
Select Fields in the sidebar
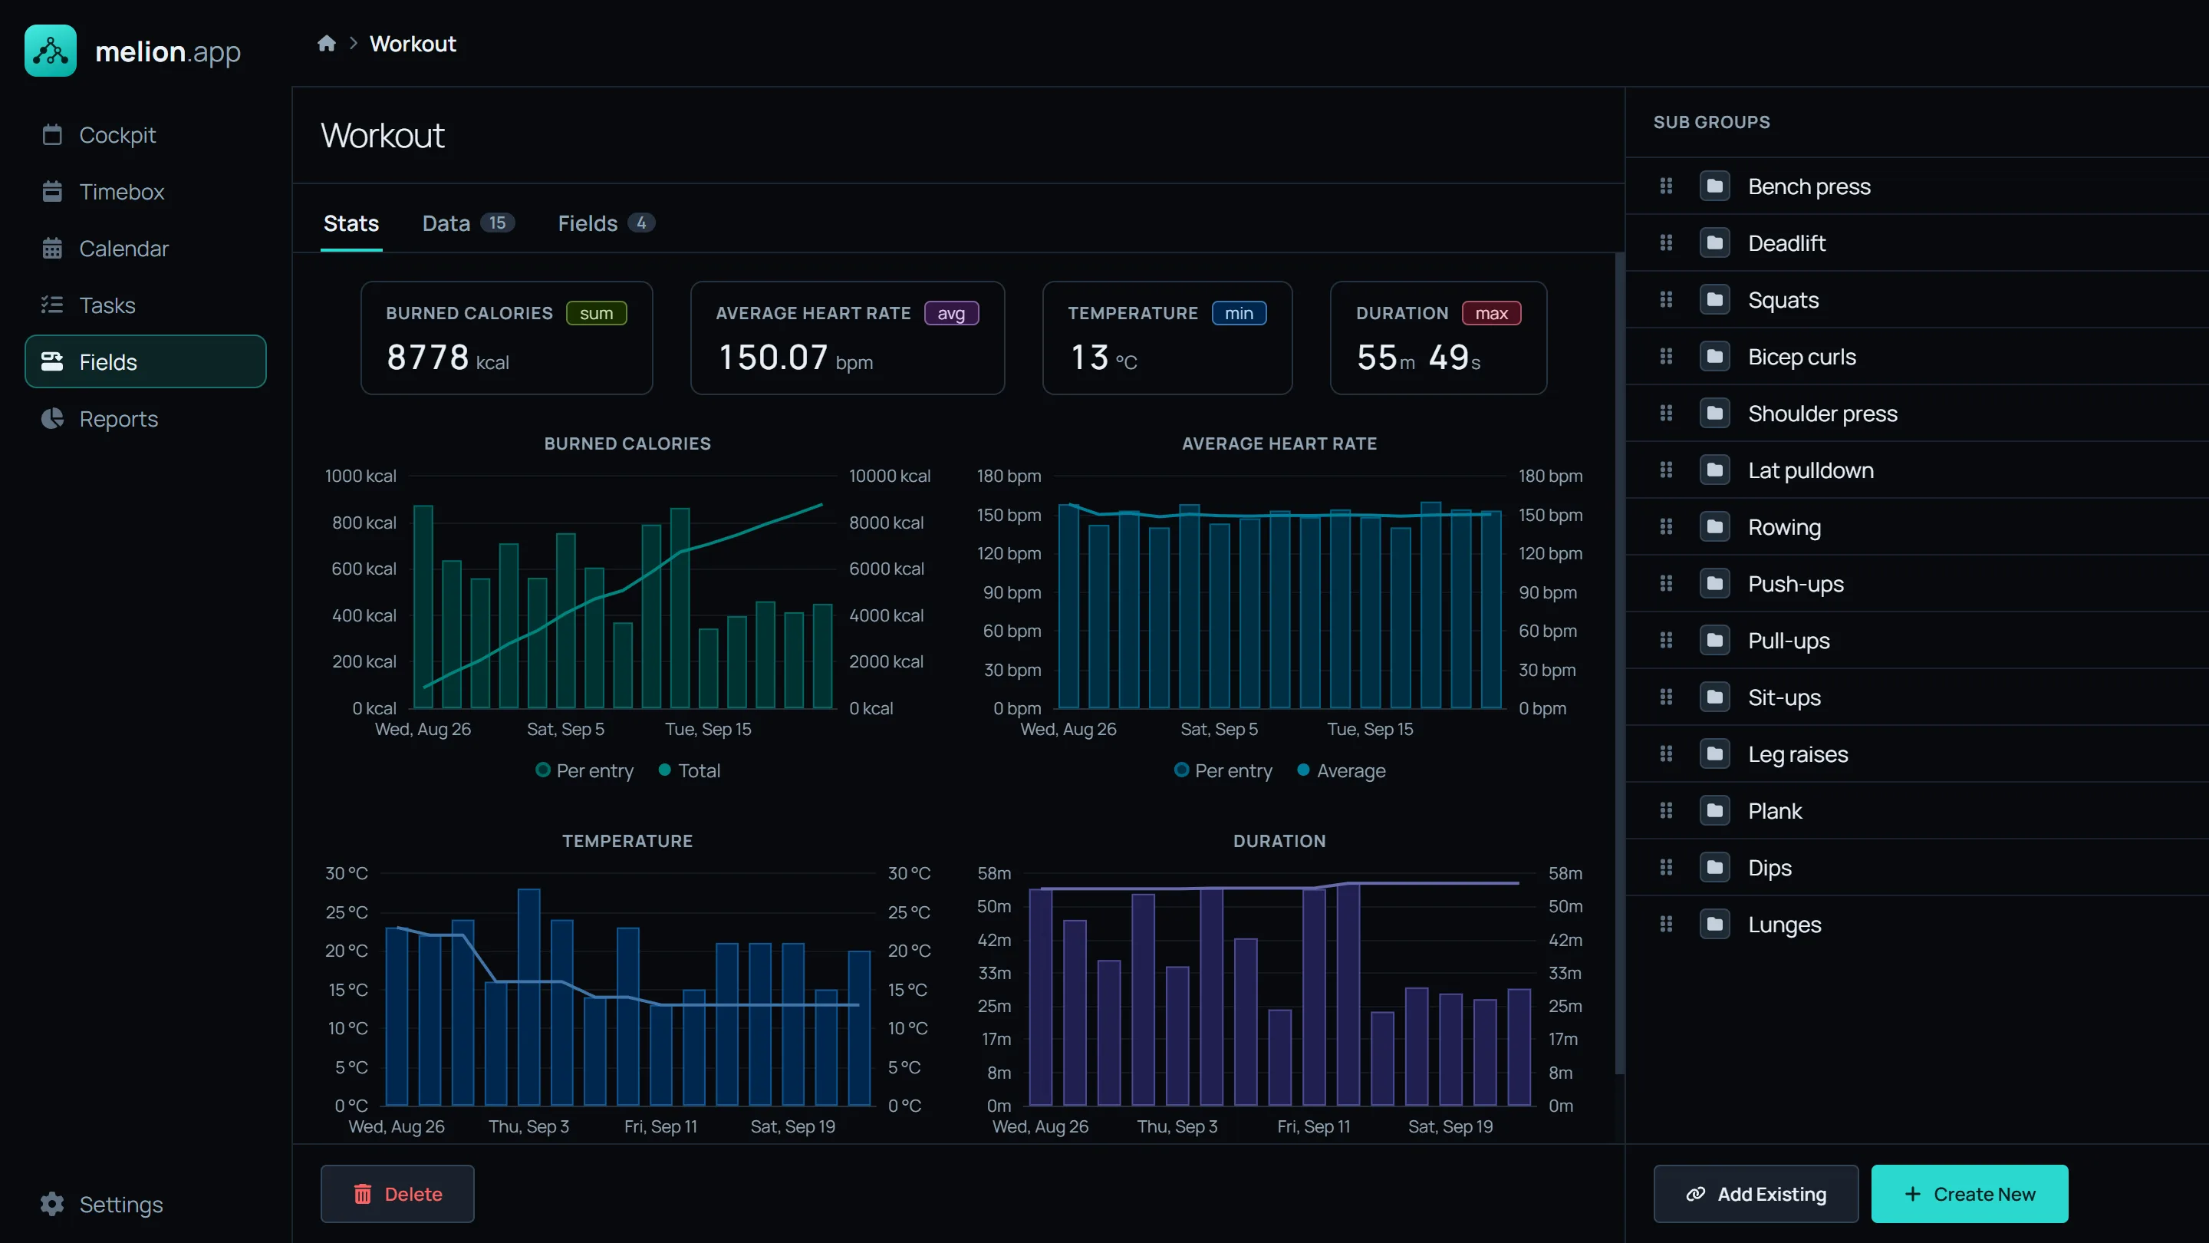[x=145, y=361]
